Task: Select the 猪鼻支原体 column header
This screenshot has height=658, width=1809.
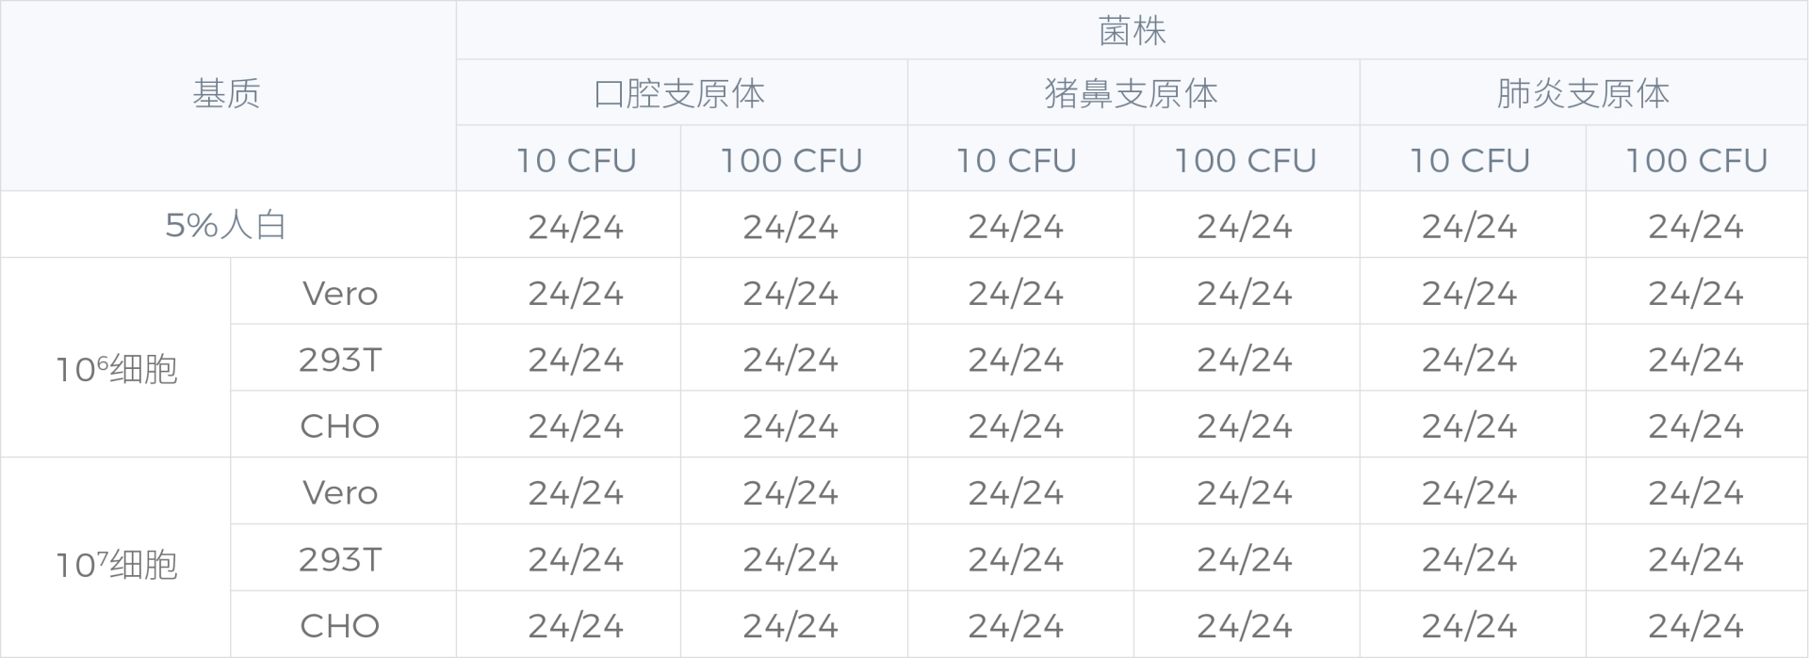Action: point(1132,94)
